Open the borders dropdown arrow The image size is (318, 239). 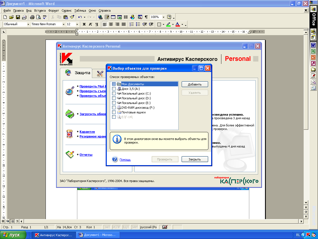point(163,24)
